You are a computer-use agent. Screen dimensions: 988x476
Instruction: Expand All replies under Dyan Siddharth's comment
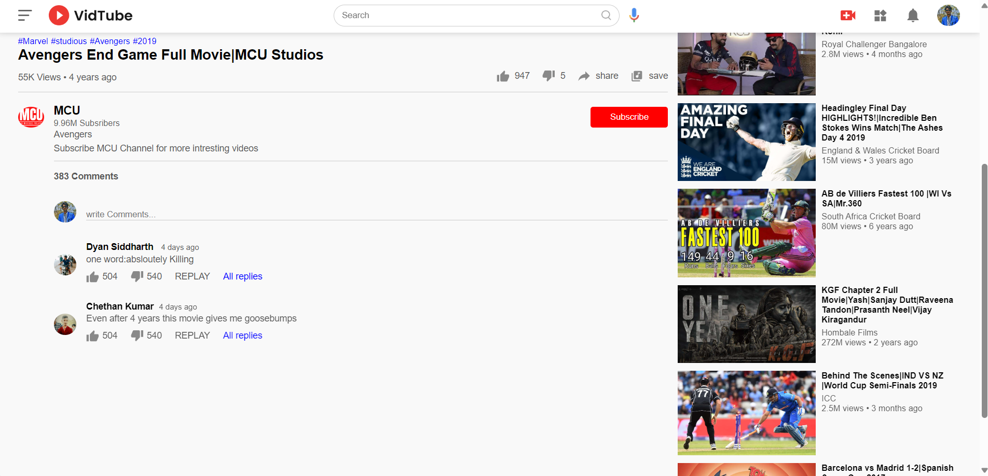tap(242, 276)
